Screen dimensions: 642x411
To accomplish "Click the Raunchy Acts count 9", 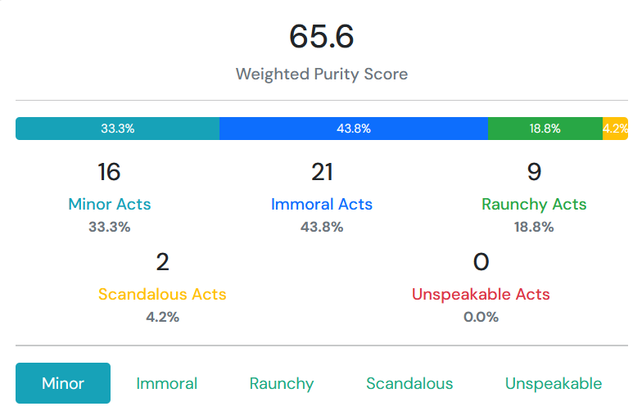I will pyautogui.click(x=534, y=172).
